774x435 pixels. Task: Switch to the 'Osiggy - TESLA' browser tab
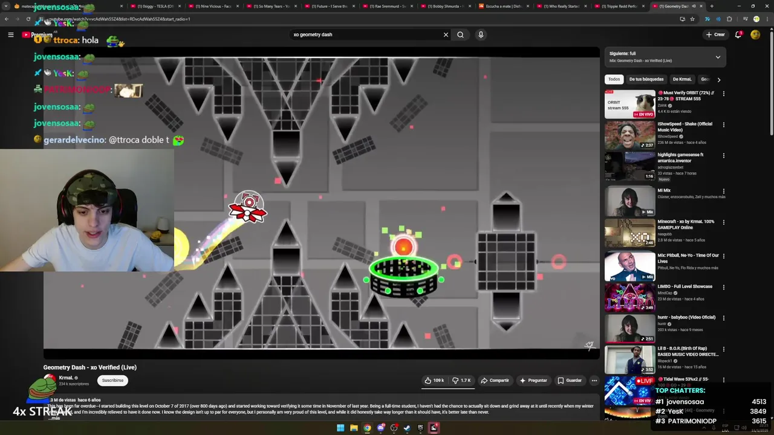pos(155,6)
